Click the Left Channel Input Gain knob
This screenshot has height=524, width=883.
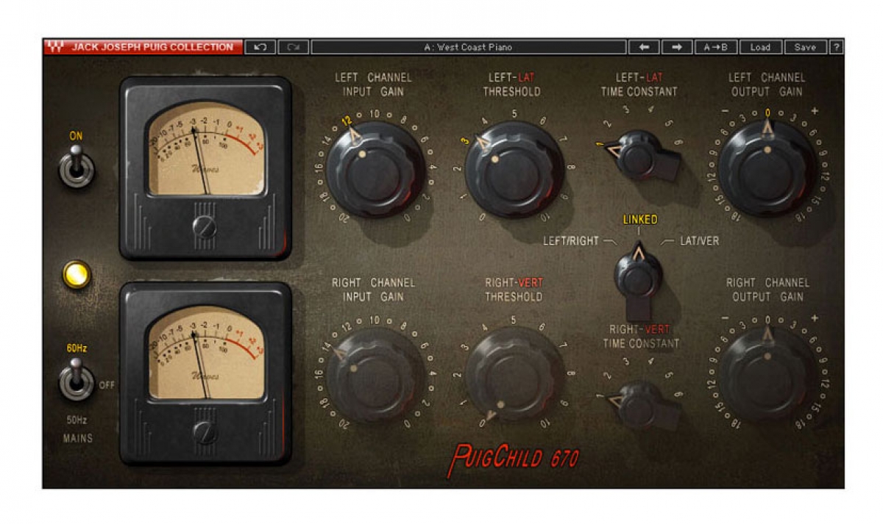pyautogui.click(x=375, y=169)
